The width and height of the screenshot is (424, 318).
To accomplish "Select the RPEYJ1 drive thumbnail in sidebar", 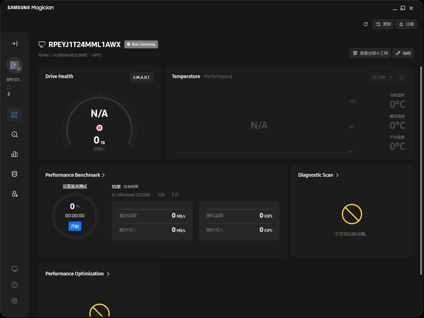I will [15, 66].
